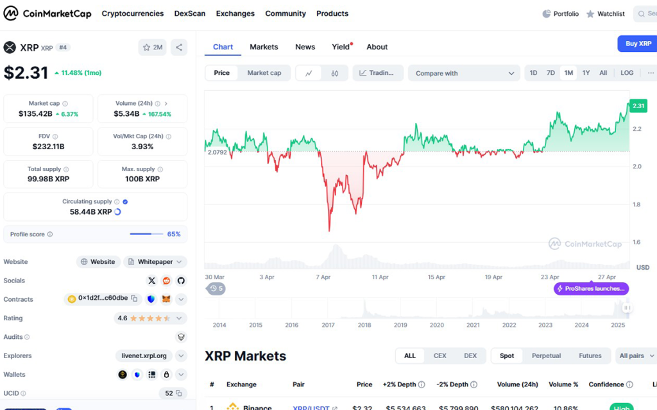Click the Circulating supply info icon
Viewport: 657px width, 410px height.
tap(117, 202)
